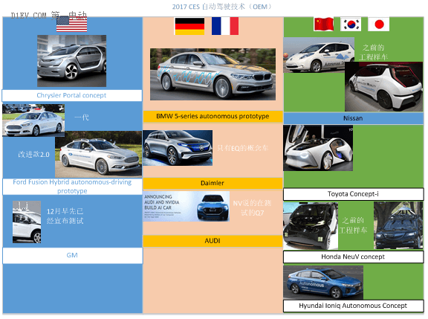Screen dimensions: 428x319
Task: Click the GM label box
Action: 72,255
